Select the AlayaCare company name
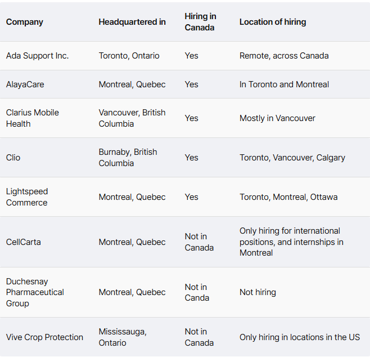The width and height of the screenshot is (370, 357). click(25, 84)
